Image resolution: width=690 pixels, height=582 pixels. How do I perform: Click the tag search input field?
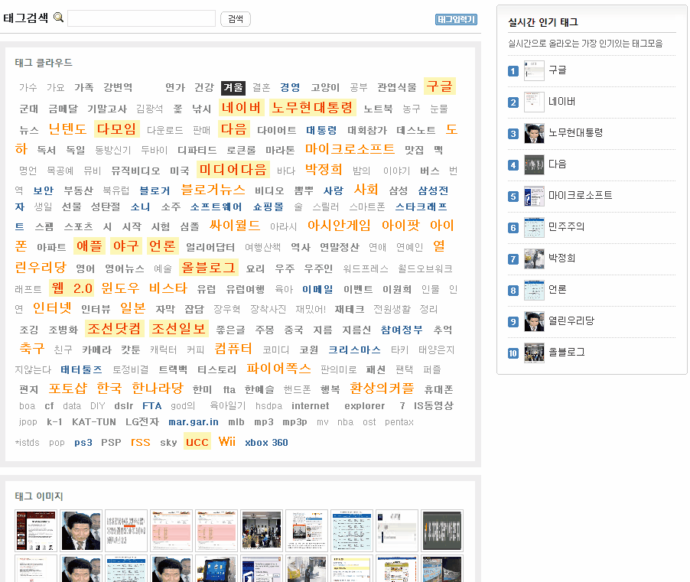[x=142, y=18]
